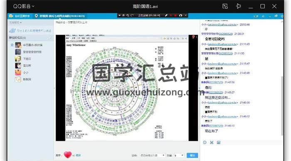Click the purchase link next to heart
The height and width of the screenshot is (161, 291).
78,156
